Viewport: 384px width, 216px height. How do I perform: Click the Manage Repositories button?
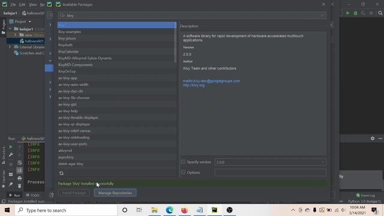pos(115,193)
